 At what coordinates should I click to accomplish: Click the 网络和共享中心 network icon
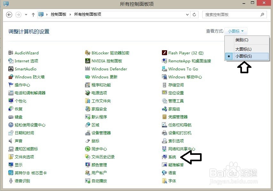[165, 149]
